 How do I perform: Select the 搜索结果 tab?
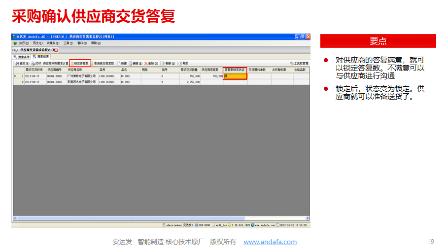40,57
